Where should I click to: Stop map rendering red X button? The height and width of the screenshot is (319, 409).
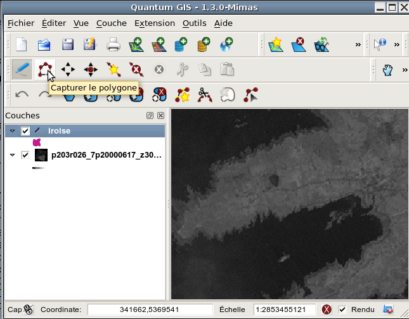327,310
